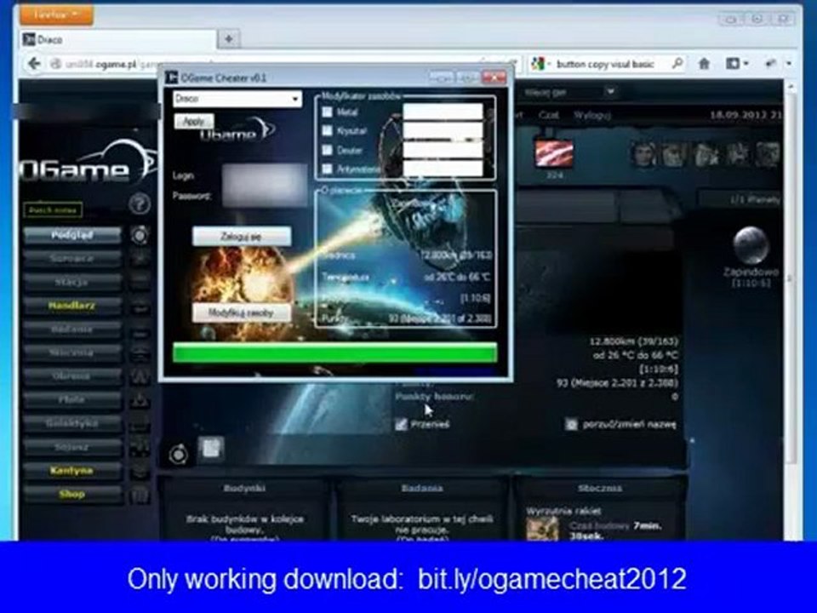The height and width of the screenshot is (613, 817).
Task: Expand the bookmarks icon dropdown arrow
Action: click(746, 64)
